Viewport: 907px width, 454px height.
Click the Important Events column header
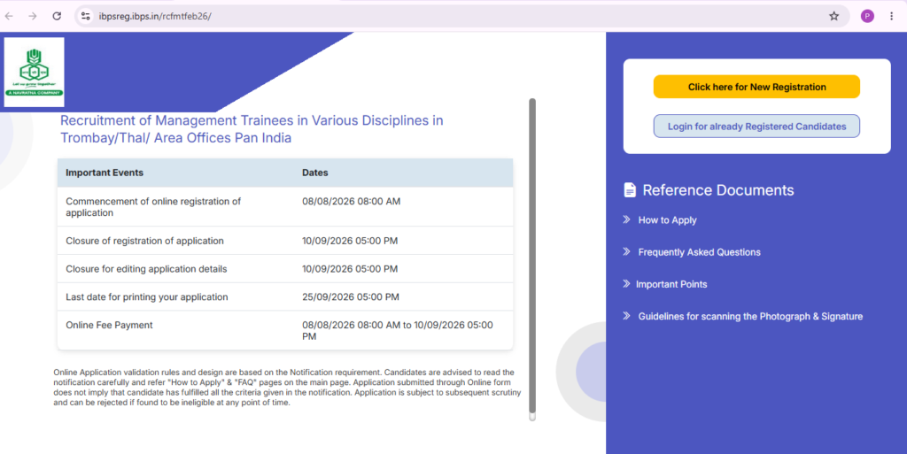click(105, 173)
